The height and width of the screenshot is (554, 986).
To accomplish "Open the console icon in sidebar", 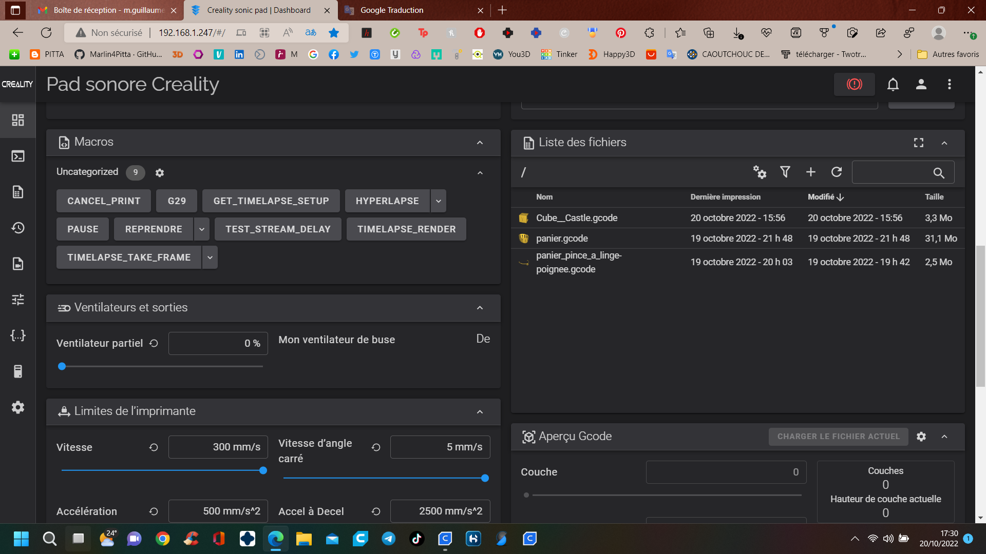I will [18, 156].
